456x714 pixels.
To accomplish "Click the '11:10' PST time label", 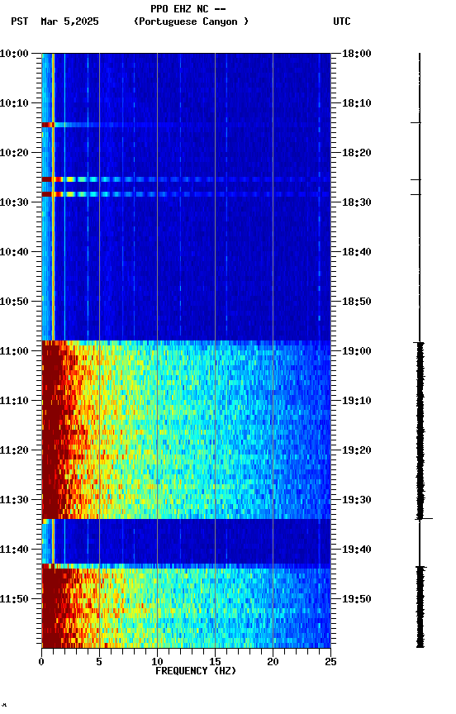I will click(x=14, y=401).
